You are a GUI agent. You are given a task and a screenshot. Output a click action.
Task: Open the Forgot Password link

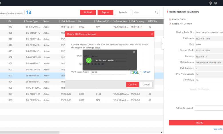(218, 129)
